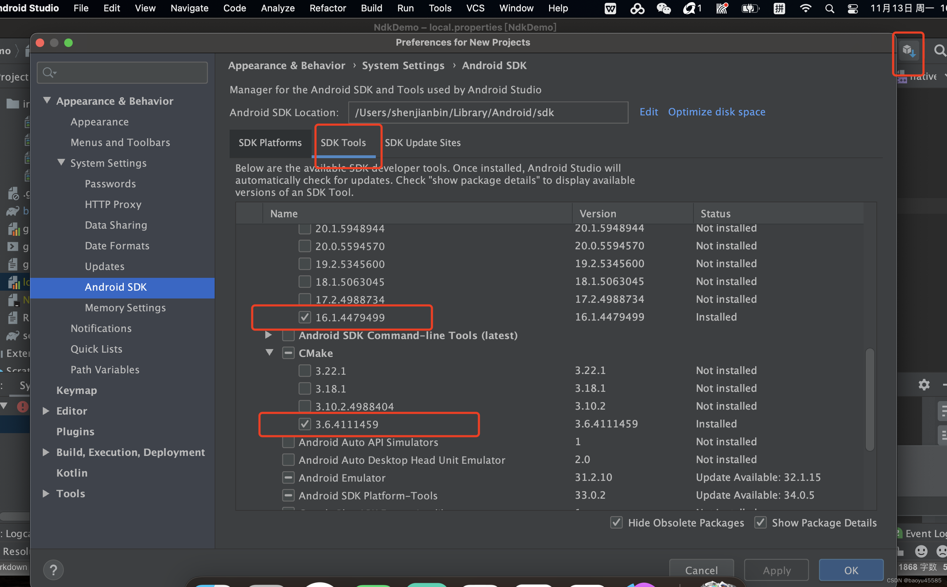Click the cloud sync menu bar icon
Viewport: 947px width, 587px height.
pos(637,8)
